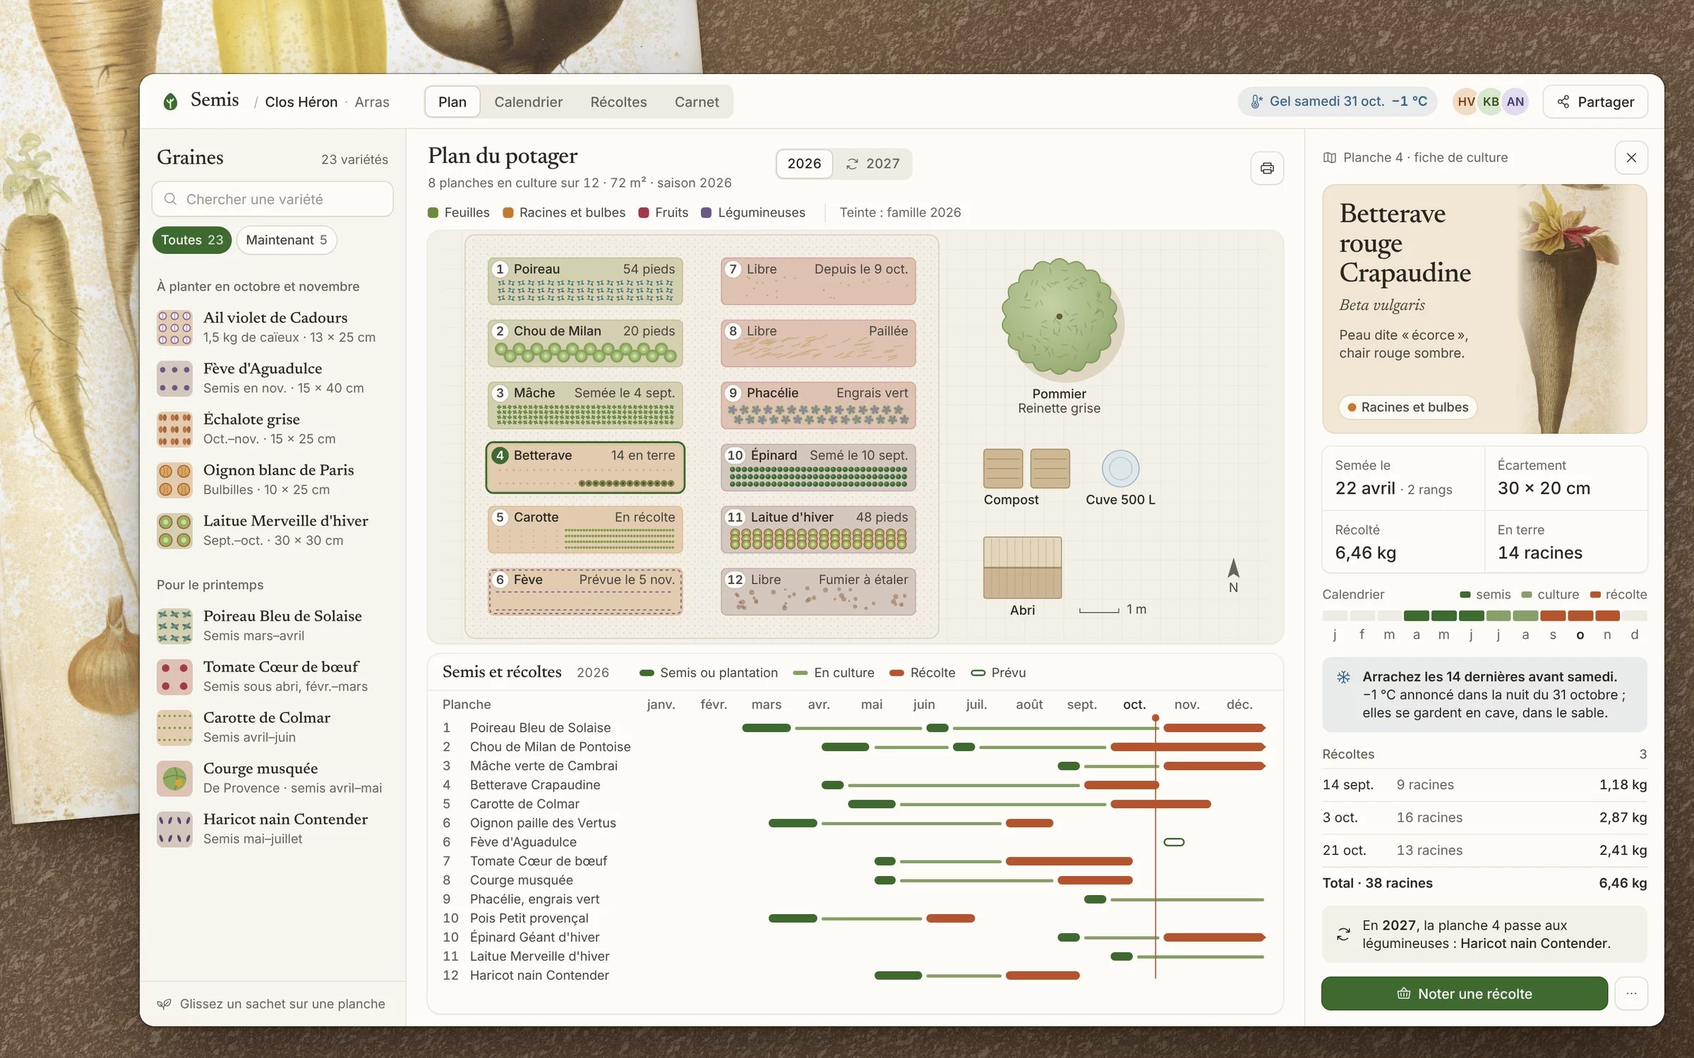Select planche 5 Carotte on the plan
1694x1058 pixels.
[585, 529]
